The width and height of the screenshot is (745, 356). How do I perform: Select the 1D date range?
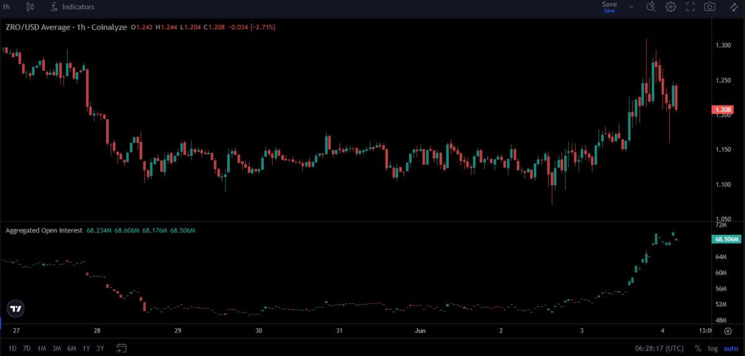click(11, 348)
